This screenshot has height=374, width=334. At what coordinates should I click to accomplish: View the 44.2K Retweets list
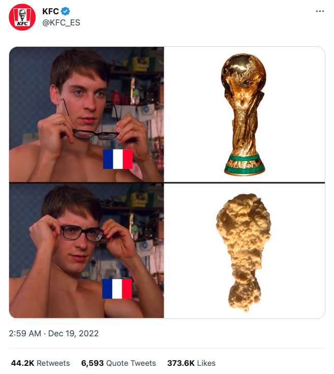pyautogui.click(x=41, y=363)
